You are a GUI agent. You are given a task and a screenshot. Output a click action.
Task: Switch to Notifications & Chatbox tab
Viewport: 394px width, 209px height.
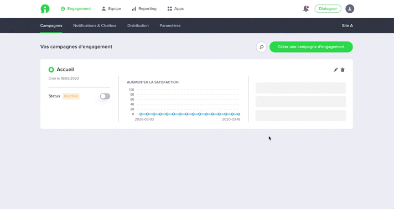[x=95, y=25]
